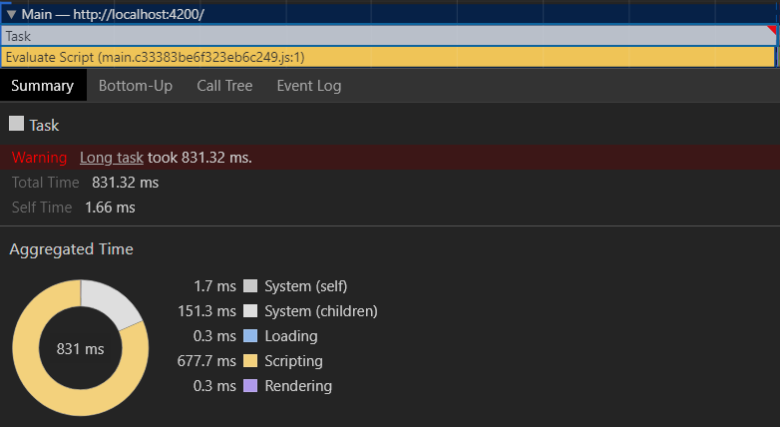The image size is (780, 427).
Task: Open the Summary tab
Action: tap(43, 86)
